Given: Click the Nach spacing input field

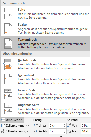Looking at the screenshot, I should click(86, 131).
